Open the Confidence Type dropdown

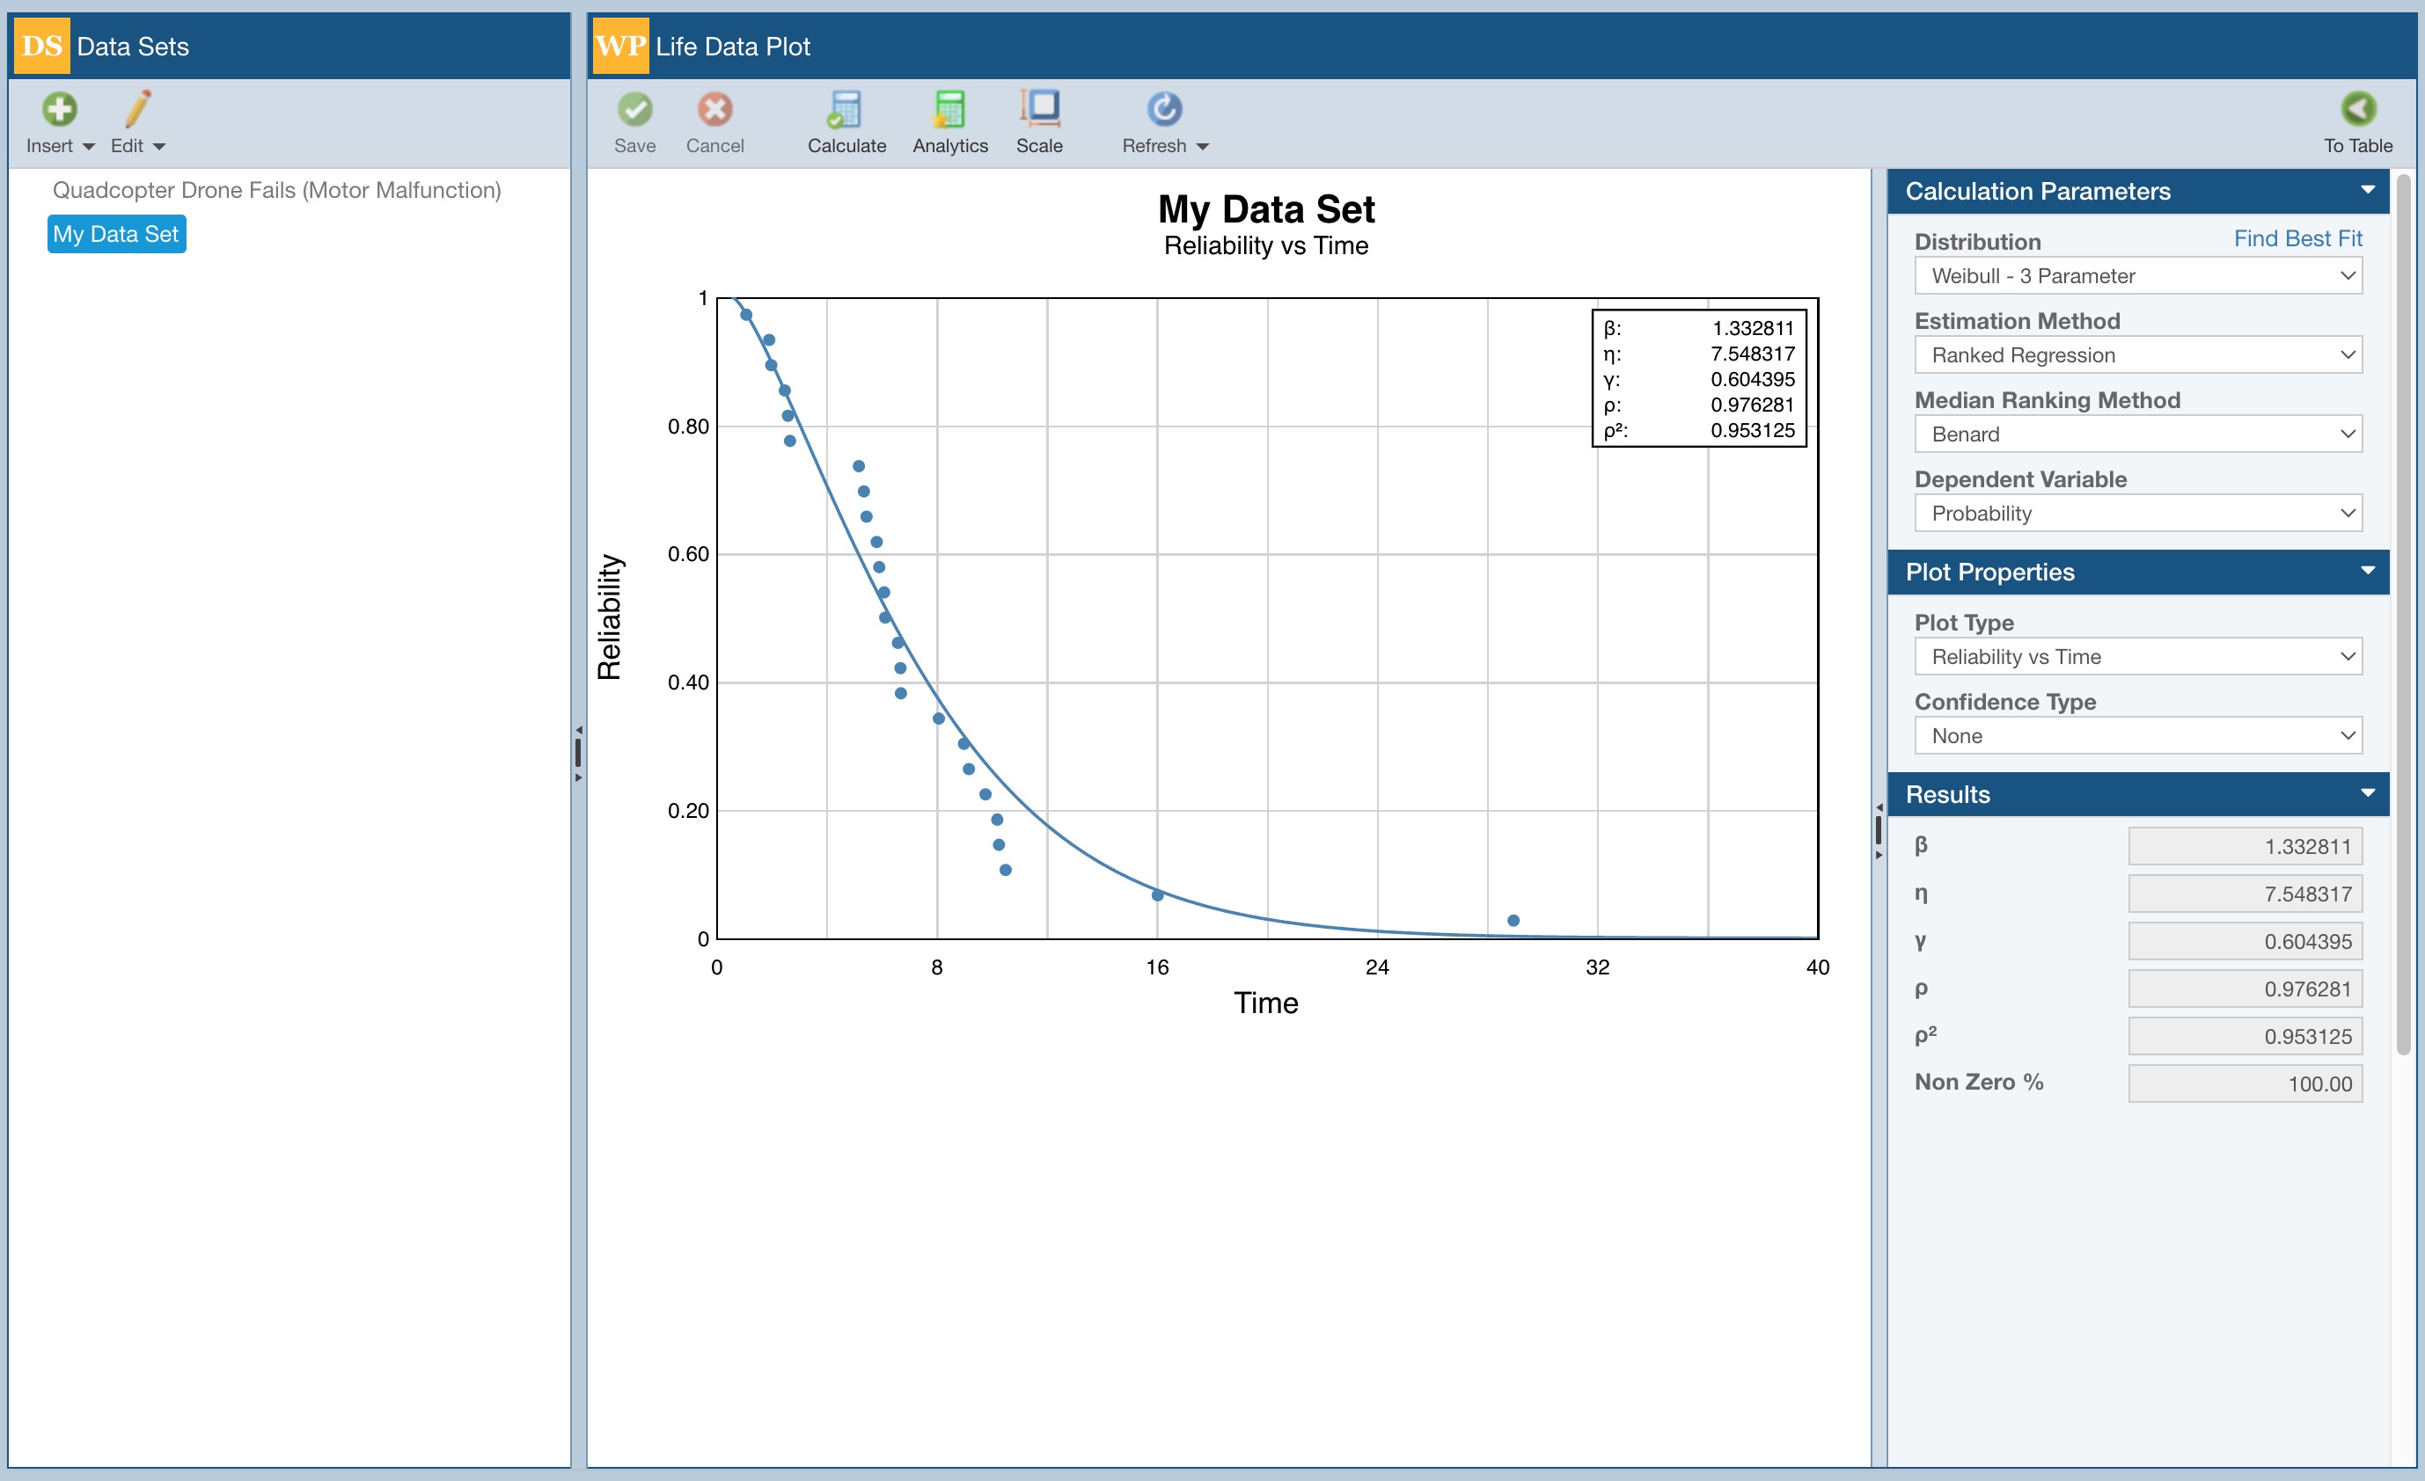[2137, 735]
